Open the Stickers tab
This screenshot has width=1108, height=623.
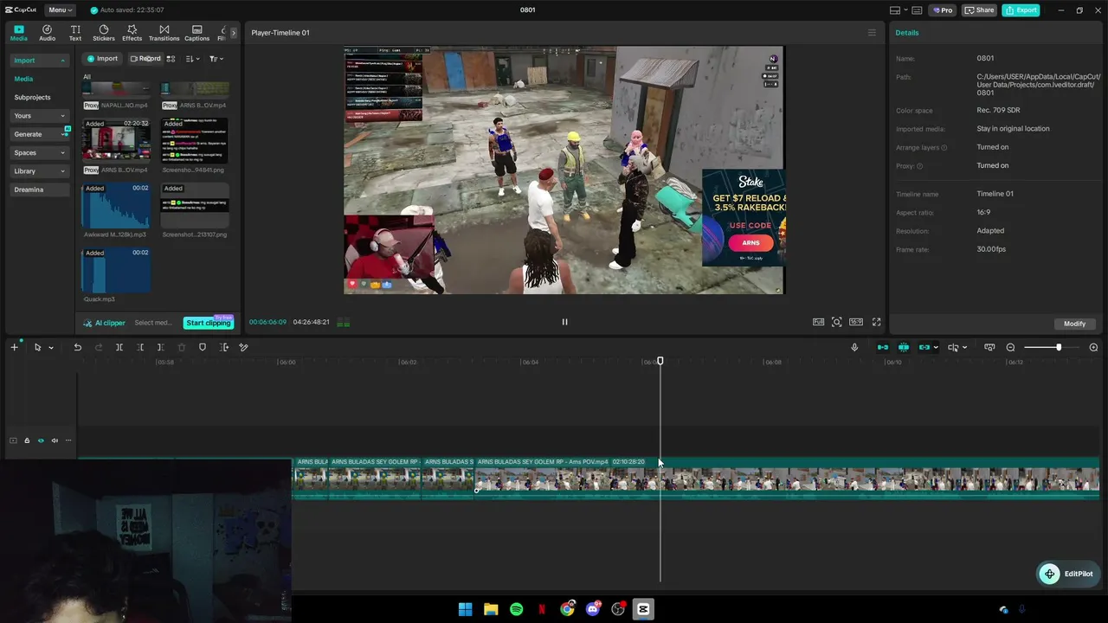click(104, 33)
